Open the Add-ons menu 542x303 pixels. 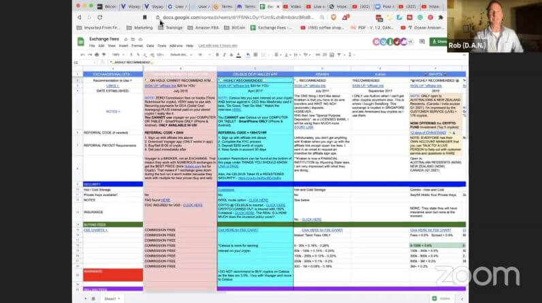[176, 46]
